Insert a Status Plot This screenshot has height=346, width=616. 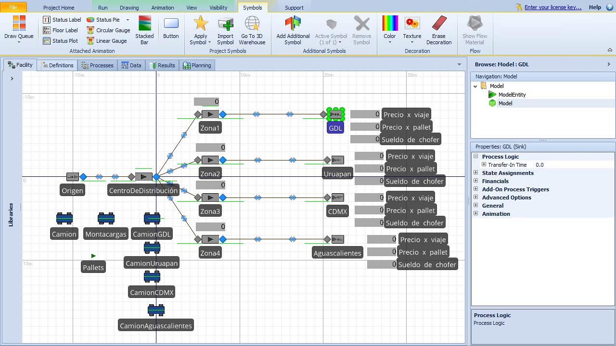[x=60, y=41]
